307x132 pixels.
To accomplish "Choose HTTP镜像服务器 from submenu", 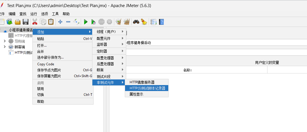I will (x=146, y=82).
